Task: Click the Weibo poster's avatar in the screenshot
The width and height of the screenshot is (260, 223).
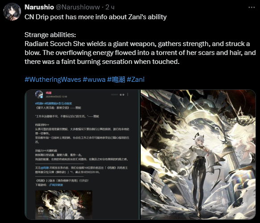Action: (39, 94)
